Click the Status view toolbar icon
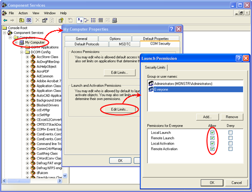This screenshot has height=192, width=252. (x=107, y=20)
